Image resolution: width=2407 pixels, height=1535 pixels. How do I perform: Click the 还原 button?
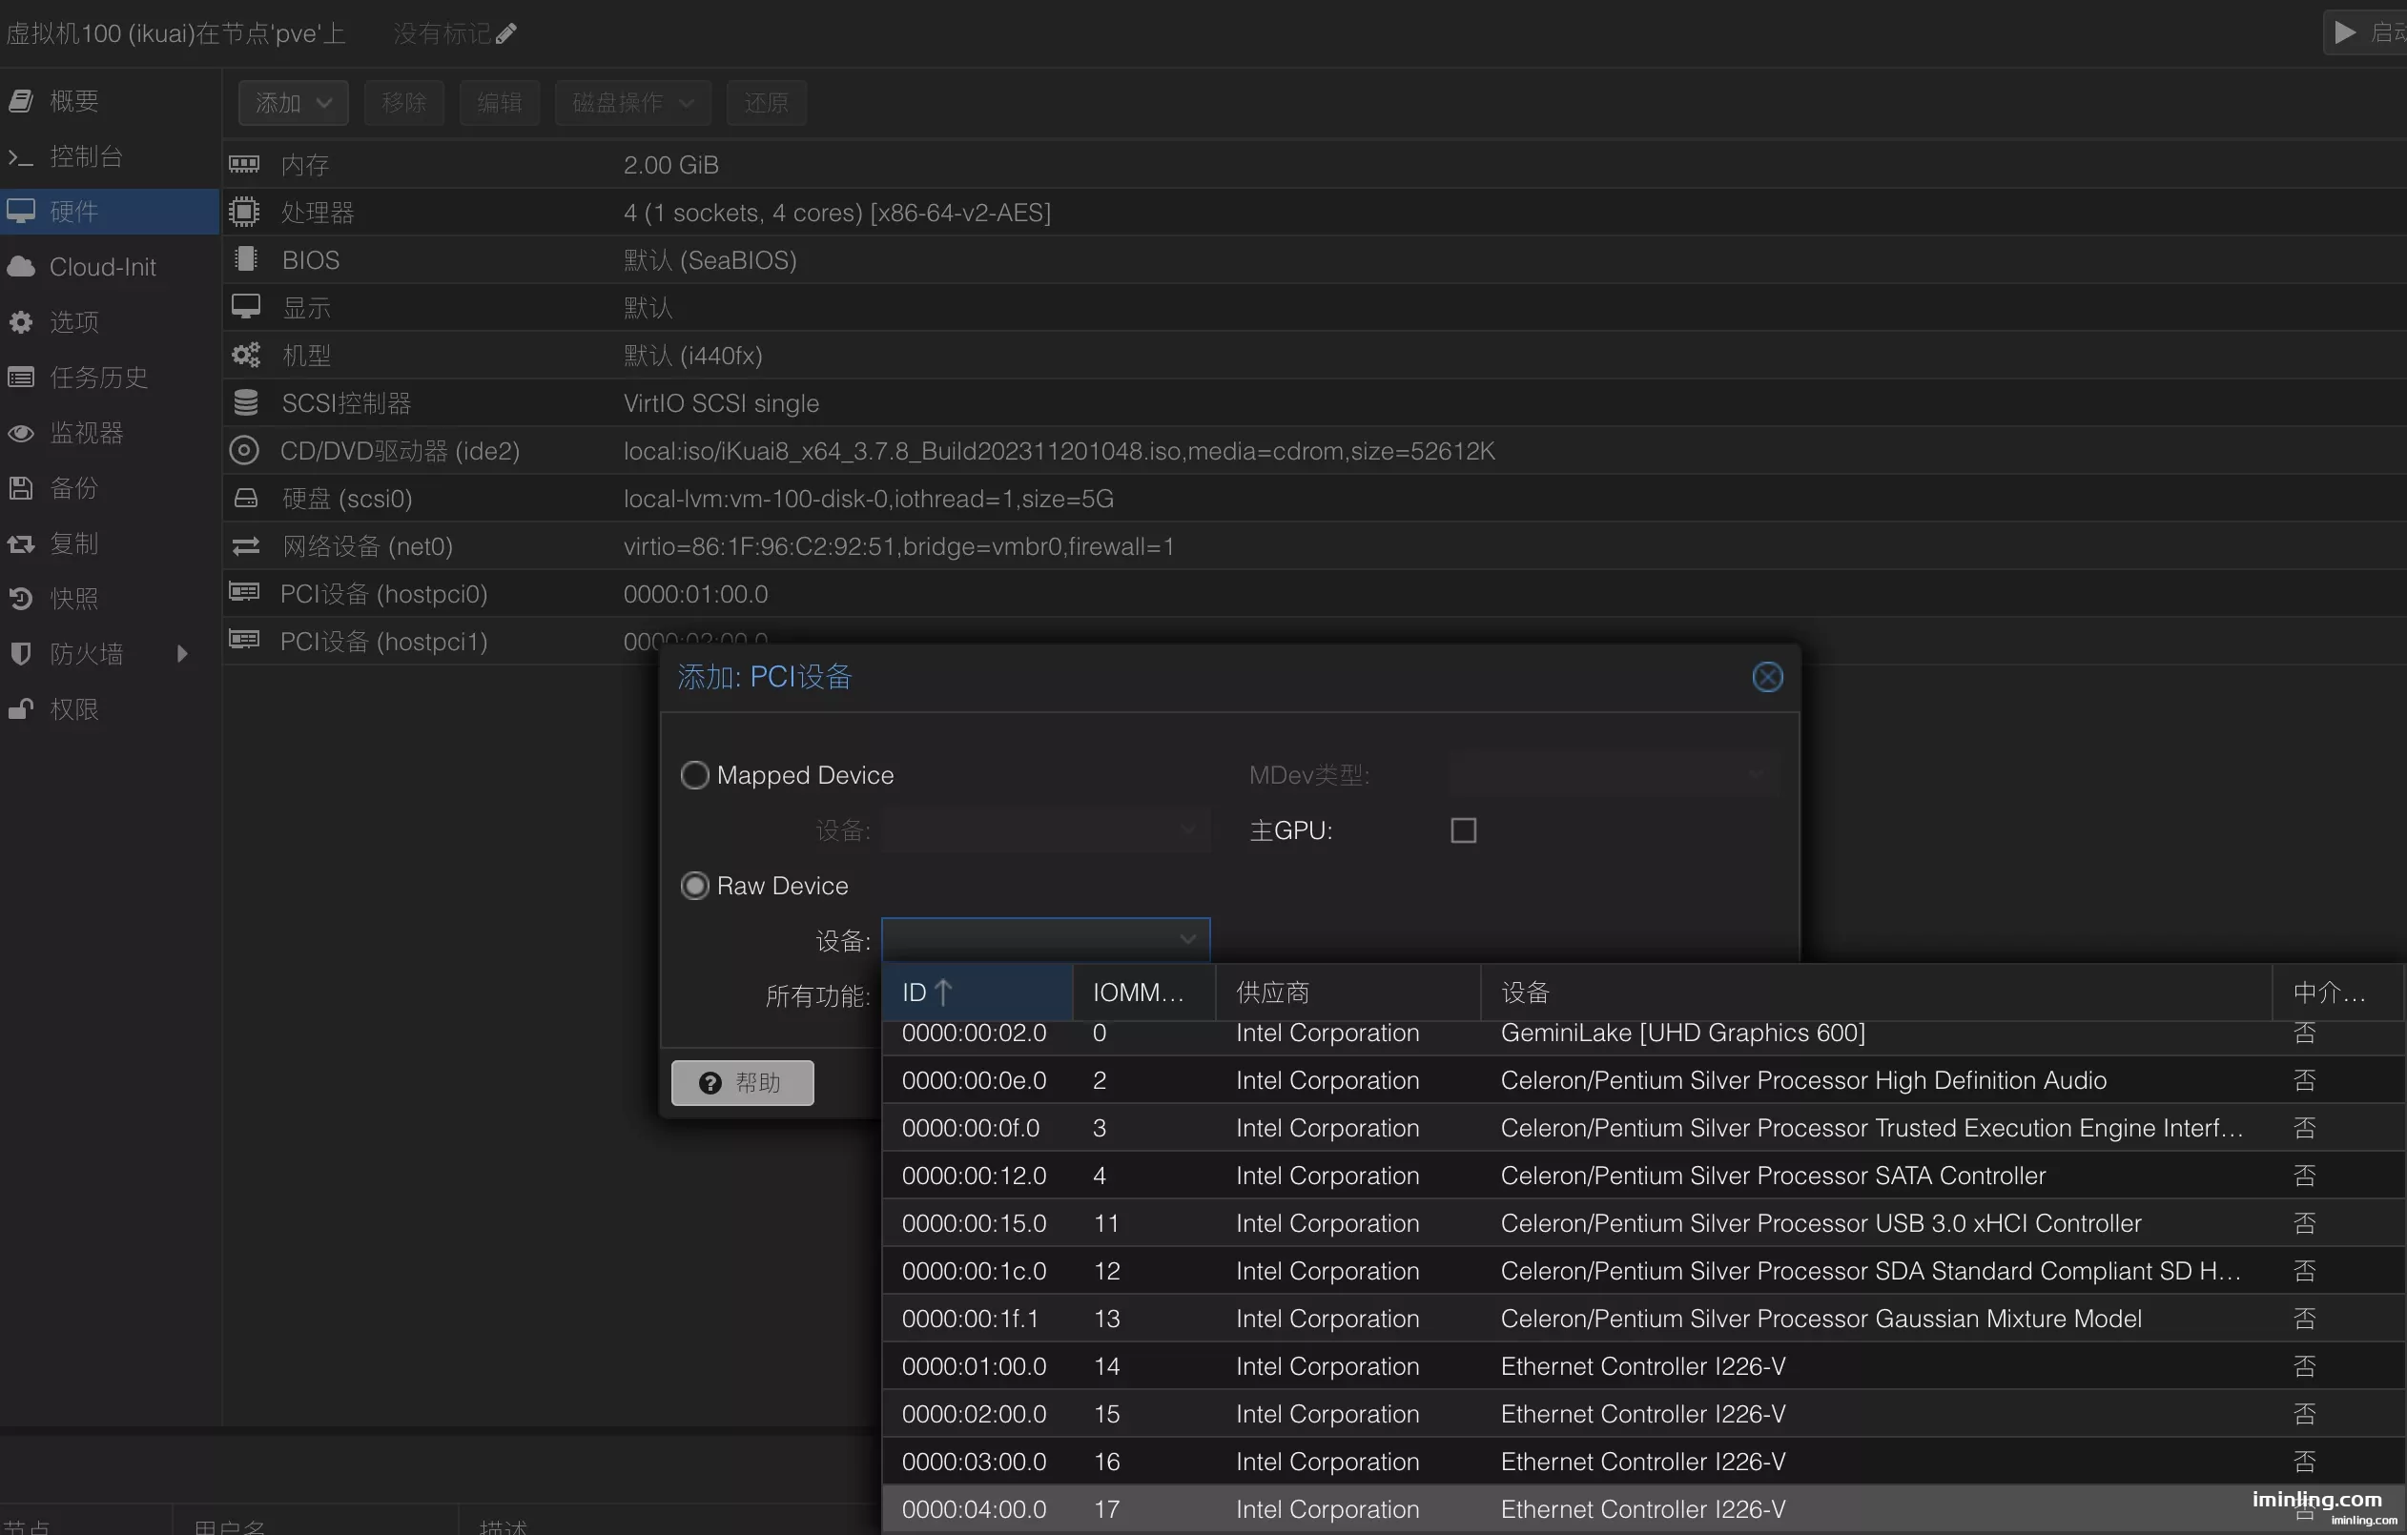(x=767, y=103)
